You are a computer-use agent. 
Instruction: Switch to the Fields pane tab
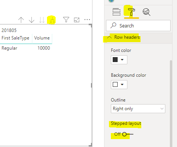click(116, 12)
